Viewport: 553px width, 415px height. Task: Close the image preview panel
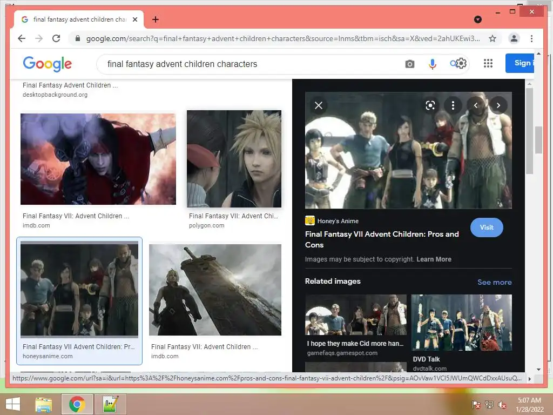[x=319, y=105]
